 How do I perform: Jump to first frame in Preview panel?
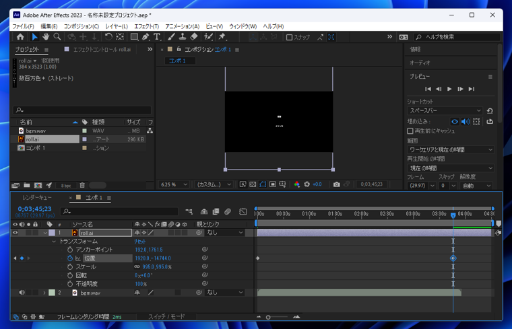click(428, 89)
